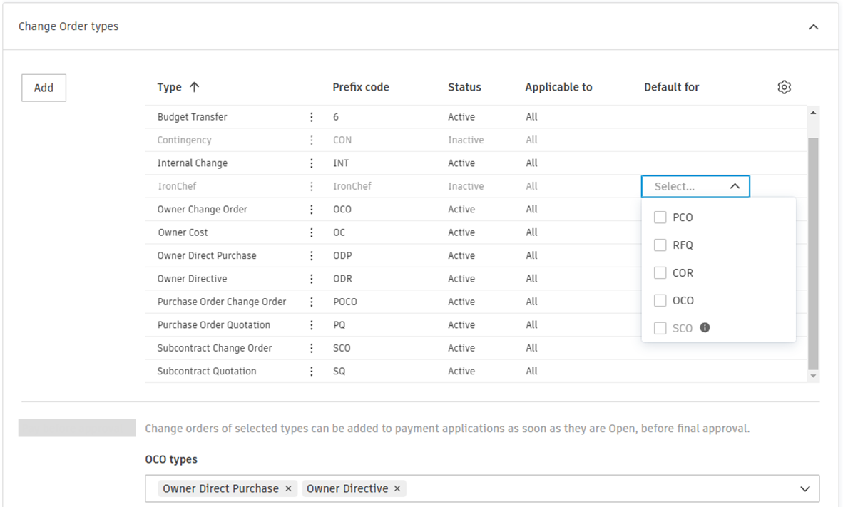Click the Add button
The height and width of the screenshot is (507, 843).
point(44,88)
